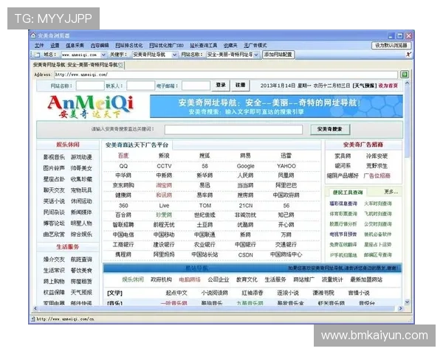
Task: Click the red 设为首页 link
Action: 388,86
